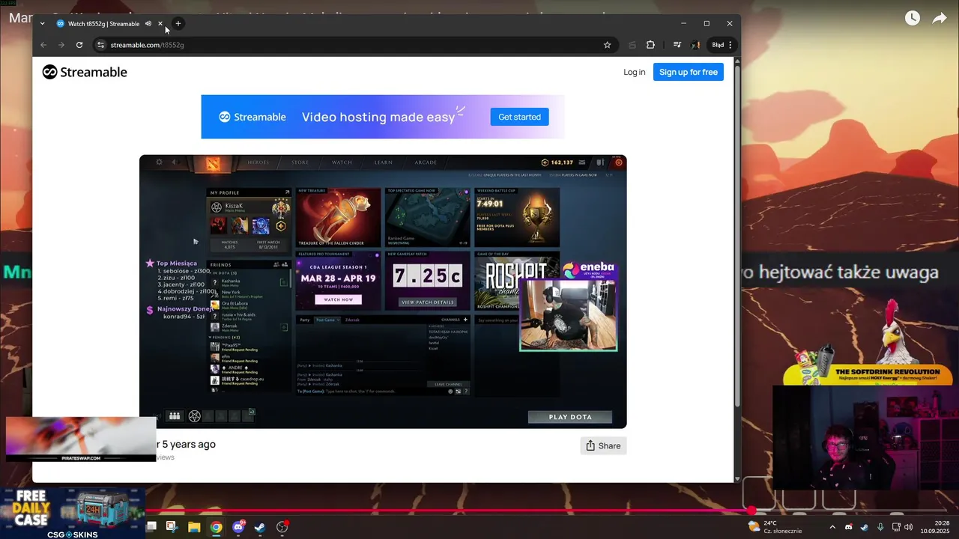Add a chat channel with the plus icon

465,320
